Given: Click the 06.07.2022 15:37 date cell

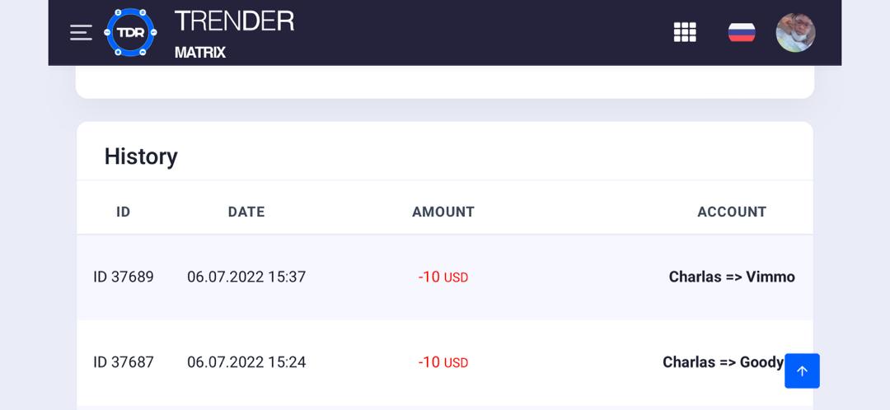Looking at the screenshot, I should tap(246, 277).
